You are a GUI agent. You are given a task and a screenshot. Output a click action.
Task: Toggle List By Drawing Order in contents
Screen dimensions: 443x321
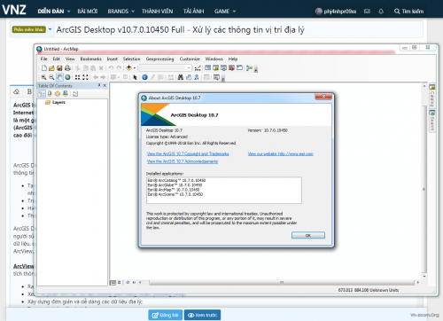pos(42,94)
